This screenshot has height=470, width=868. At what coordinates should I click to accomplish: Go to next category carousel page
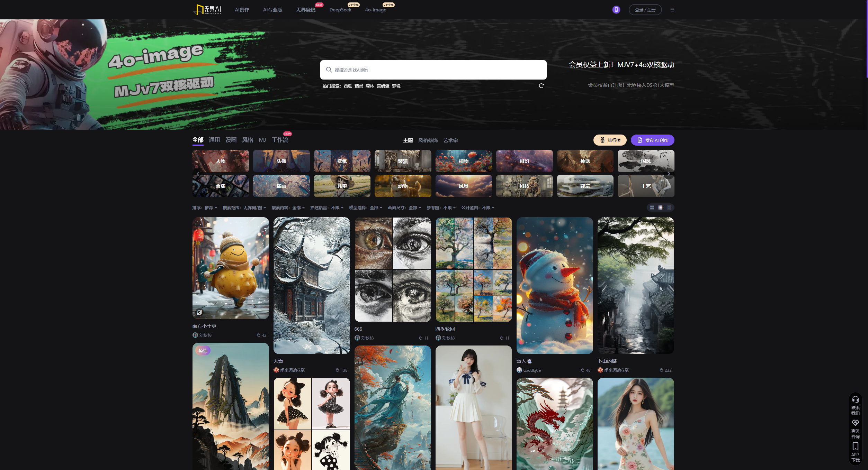(x=669, y=174)
